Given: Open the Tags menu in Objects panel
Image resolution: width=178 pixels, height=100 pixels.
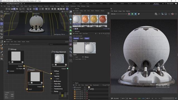Looking at the screenshot, I should point(91,85).
